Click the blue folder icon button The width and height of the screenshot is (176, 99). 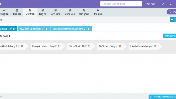172,19
